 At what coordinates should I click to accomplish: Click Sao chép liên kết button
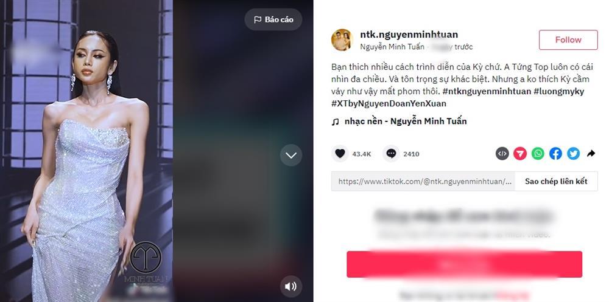(556, 182)
